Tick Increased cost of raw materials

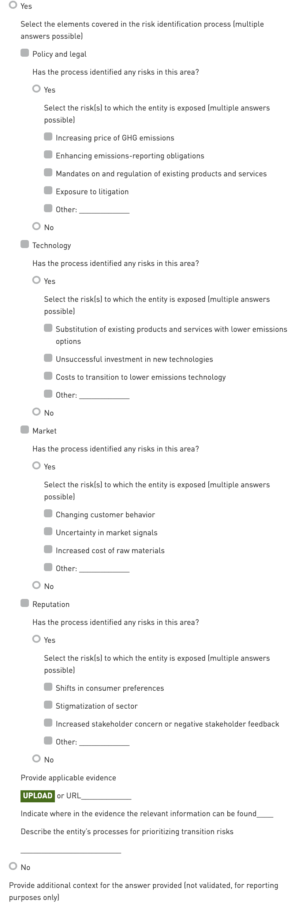(x=48, y=550)
